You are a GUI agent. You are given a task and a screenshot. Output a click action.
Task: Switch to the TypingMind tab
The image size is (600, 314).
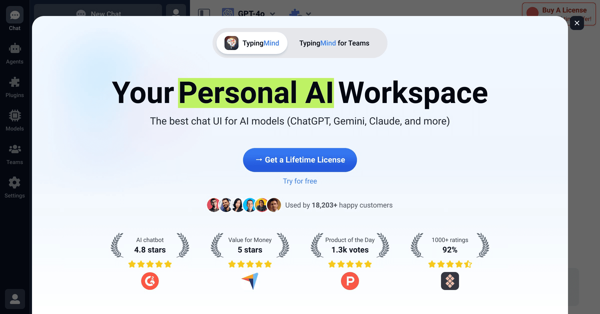(x=252, y=43)
